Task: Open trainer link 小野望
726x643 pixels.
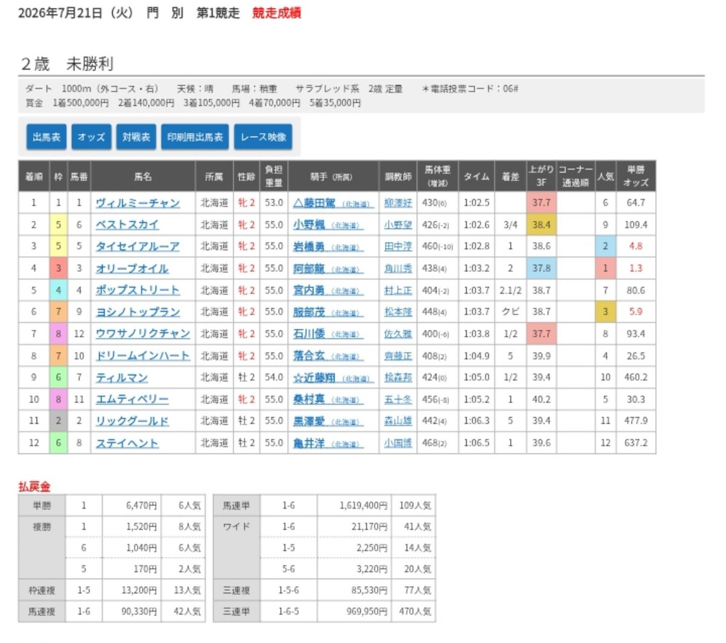Action: click(398, 225)
